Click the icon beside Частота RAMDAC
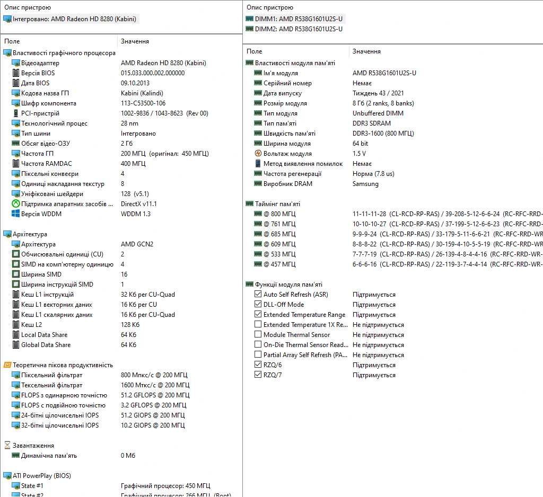 (x=15, y=163)
